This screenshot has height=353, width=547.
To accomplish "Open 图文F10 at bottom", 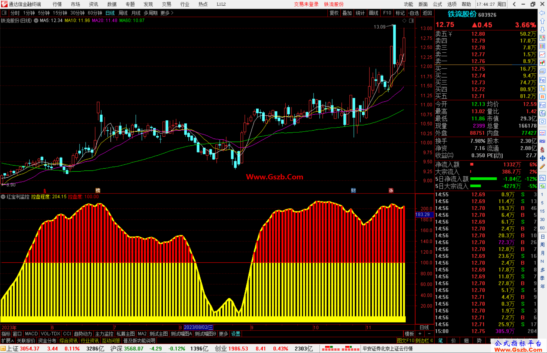I will point(405,341).
